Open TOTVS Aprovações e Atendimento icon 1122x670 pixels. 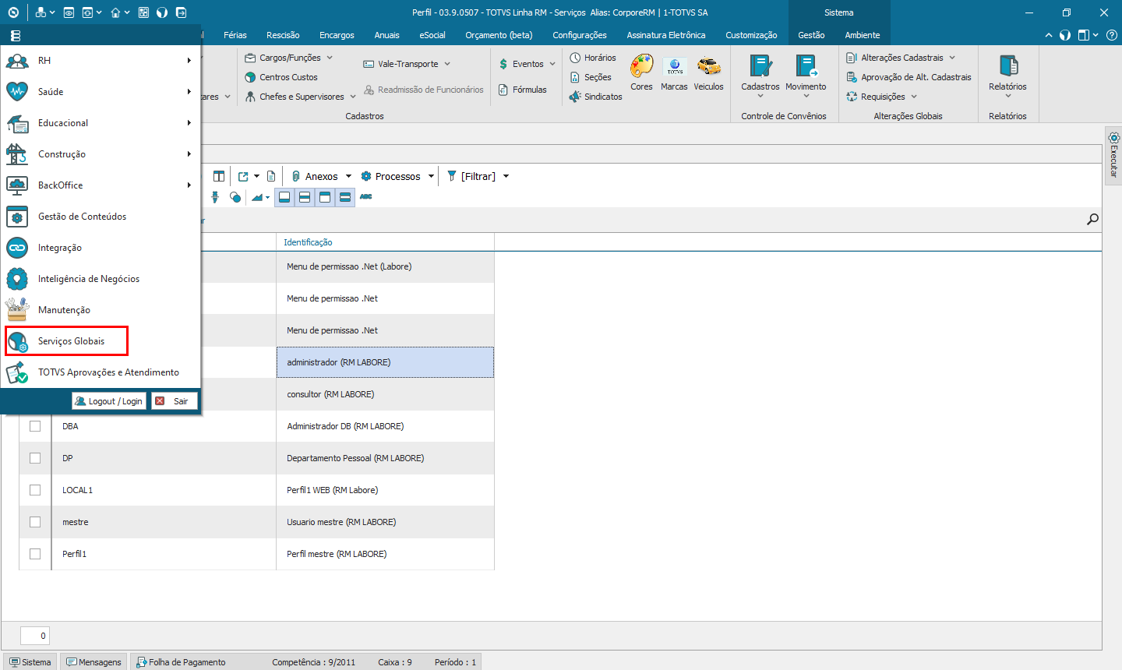click(17, 372)
